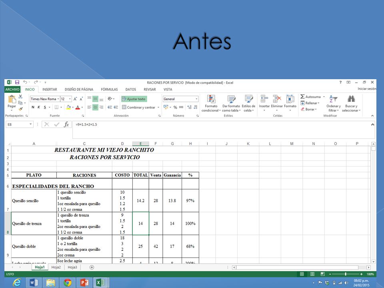Decrease indent in cell

(x=110, y=107)
